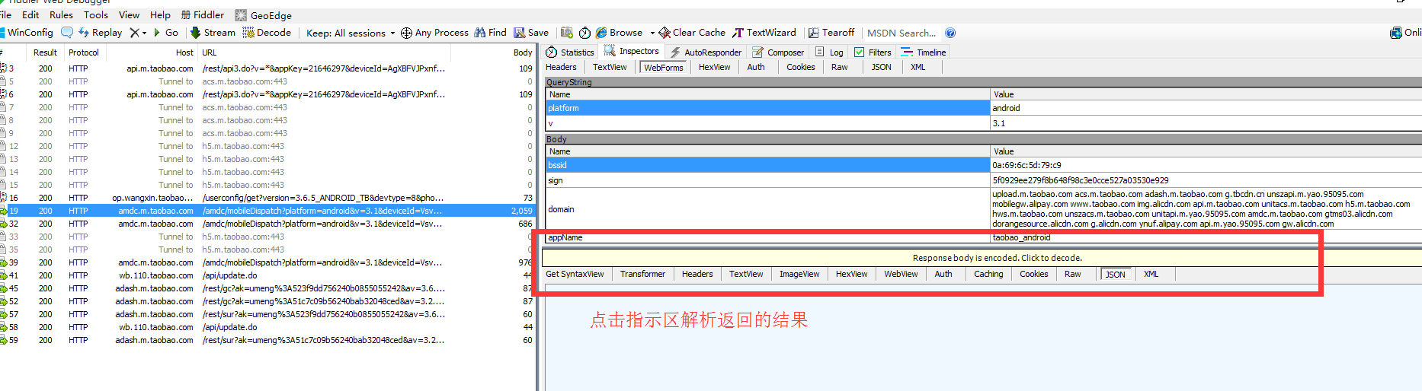
Task: Switch to the Composer tab
Action: click(x=778, y=52)
